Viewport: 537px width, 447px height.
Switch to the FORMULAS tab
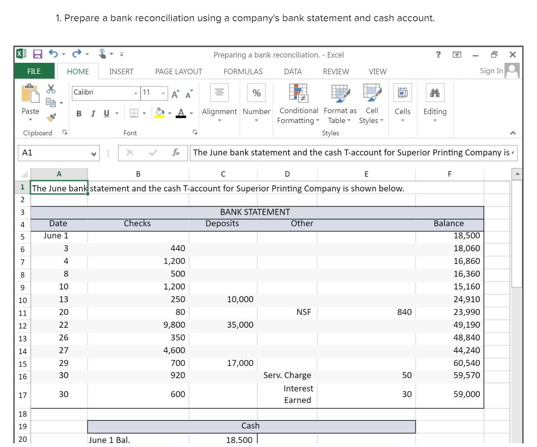click(243, 72)
